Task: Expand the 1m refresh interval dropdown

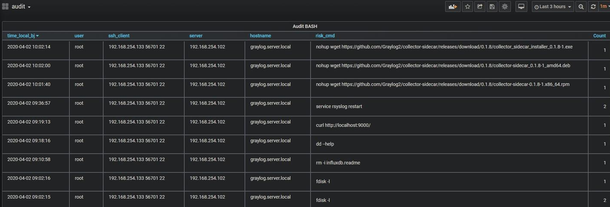Action: (604, 6)
